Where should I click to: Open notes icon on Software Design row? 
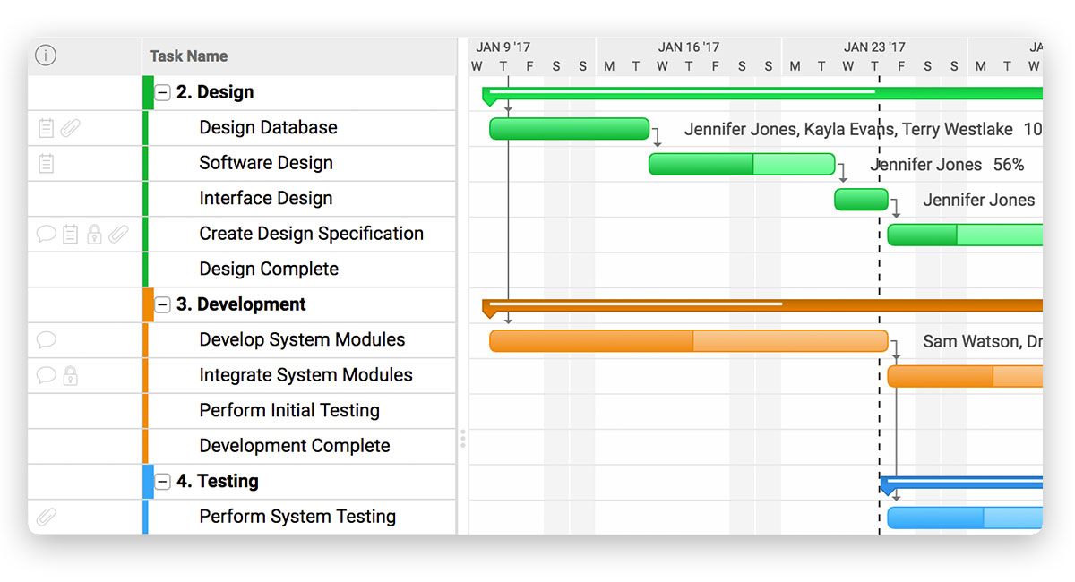pyautogui.click(x=47, y=163)
